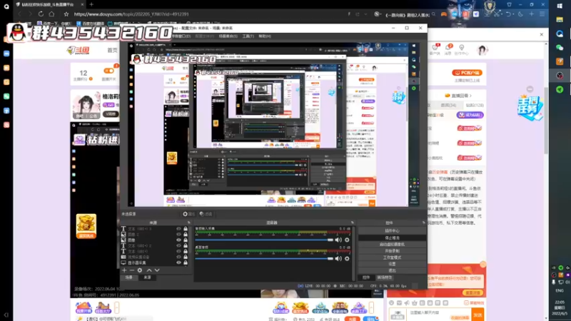The width and height of the screenshot is (571, 321).
Task: Click the browser back arrow
Action: point(20,14)
